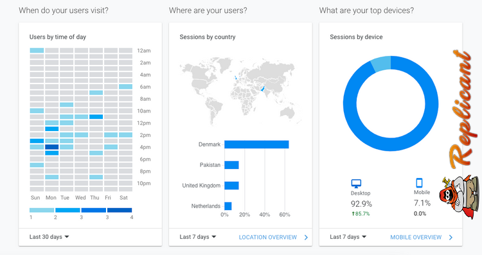Click the dark blue Monday 4pm heatmap cell
This screenshot has height=255, width=482.
pyautogui.click(x=51, y=147)
